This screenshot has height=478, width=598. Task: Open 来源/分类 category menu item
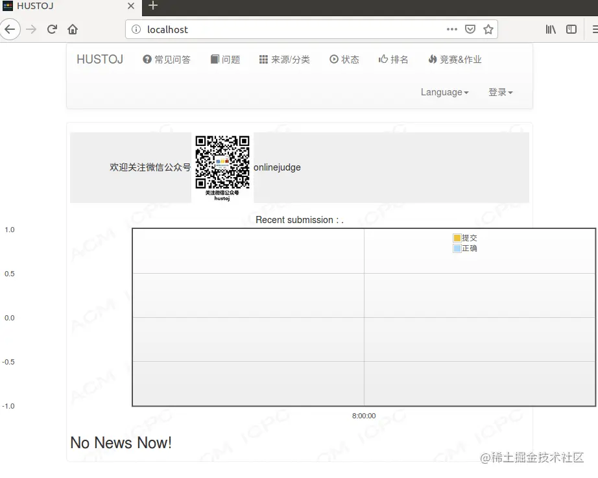(x=285, y=60)
